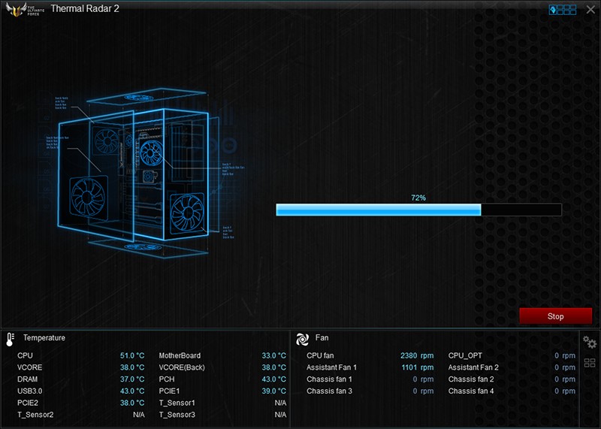Viewport: 601px width, 429px height.
Task: Click the Assistant Fan 1 1101 rpm value
Action: coord(418,367)
